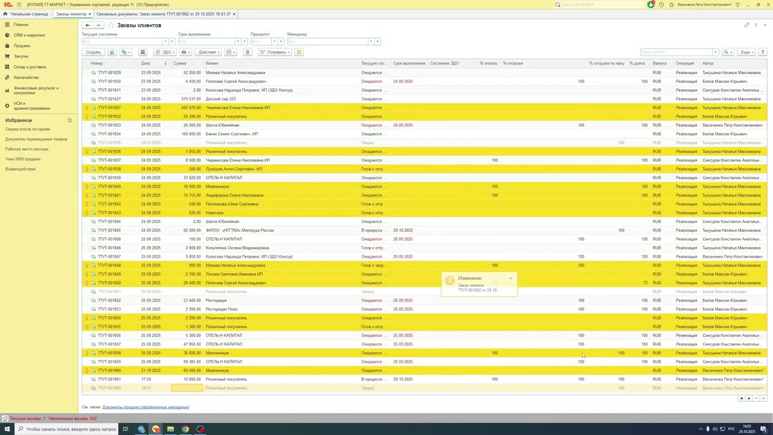
Task: Open the print dropdown menu
Action: 185,52
